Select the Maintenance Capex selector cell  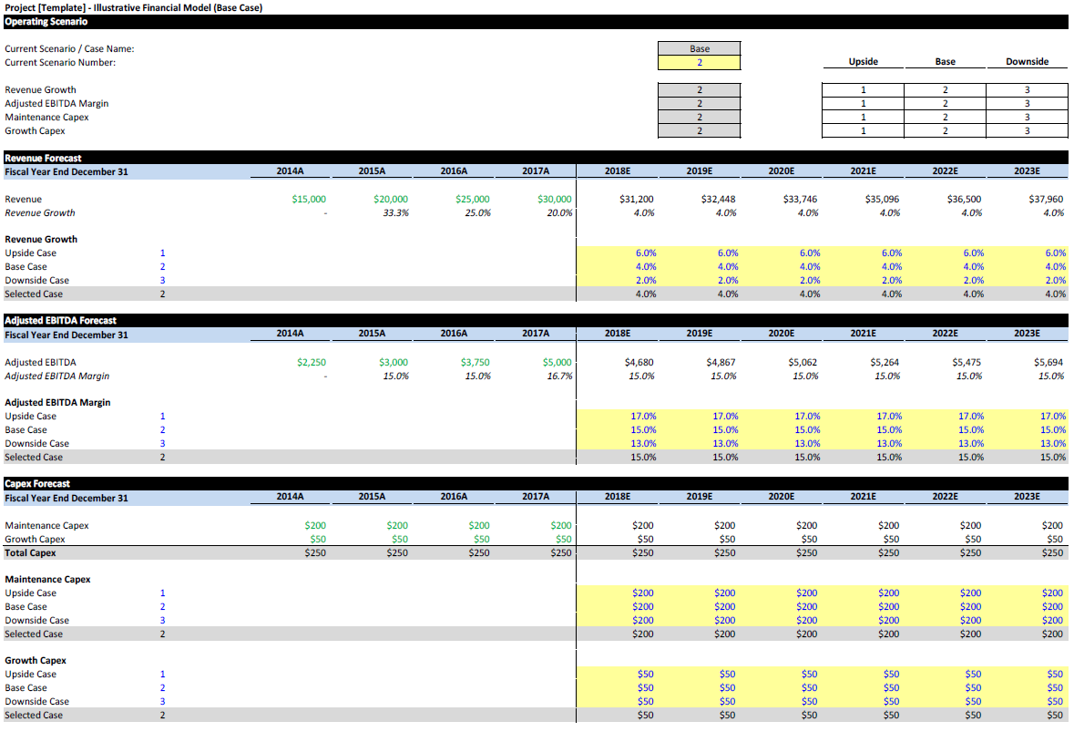pos(699,117)
